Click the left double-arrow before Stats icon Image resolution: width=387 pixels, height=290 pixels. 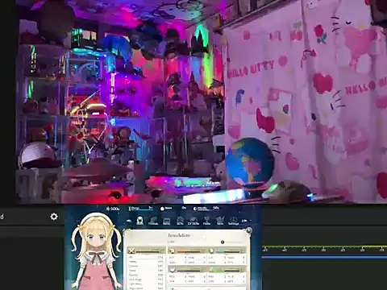[129, 221]
